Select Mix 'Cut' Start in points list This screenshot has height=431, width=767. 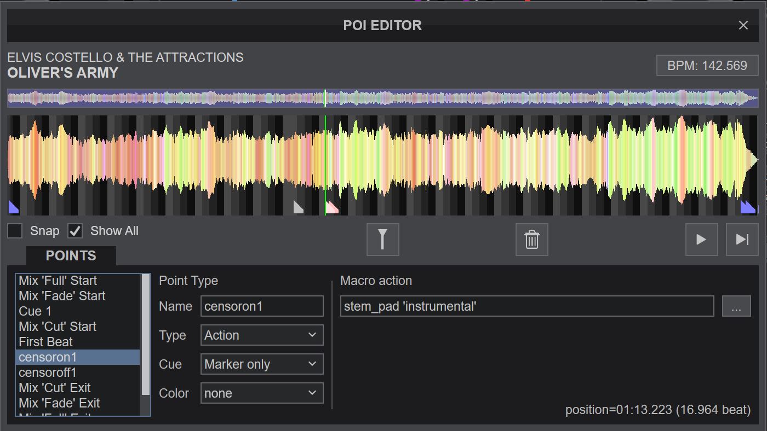[x=78, y=327]
